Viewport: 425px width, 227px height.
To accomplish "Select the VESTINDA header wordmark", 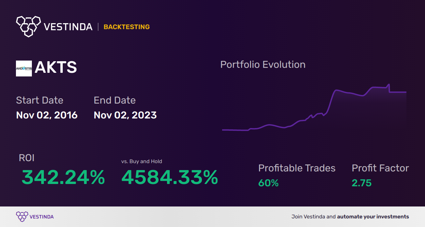I will (x=68, y=27).
